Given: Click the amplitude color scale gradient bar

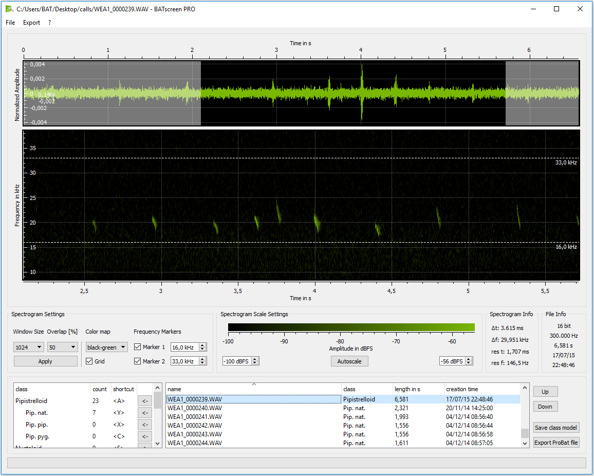Looking at the screenshot, I should (x=351, y=327).
